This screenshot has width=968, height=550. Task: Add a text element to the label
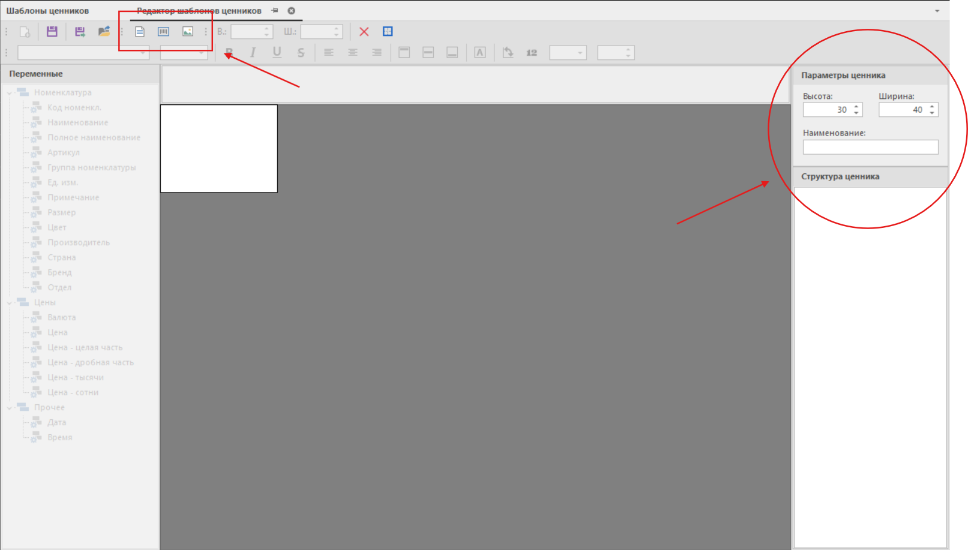(140, 32)
